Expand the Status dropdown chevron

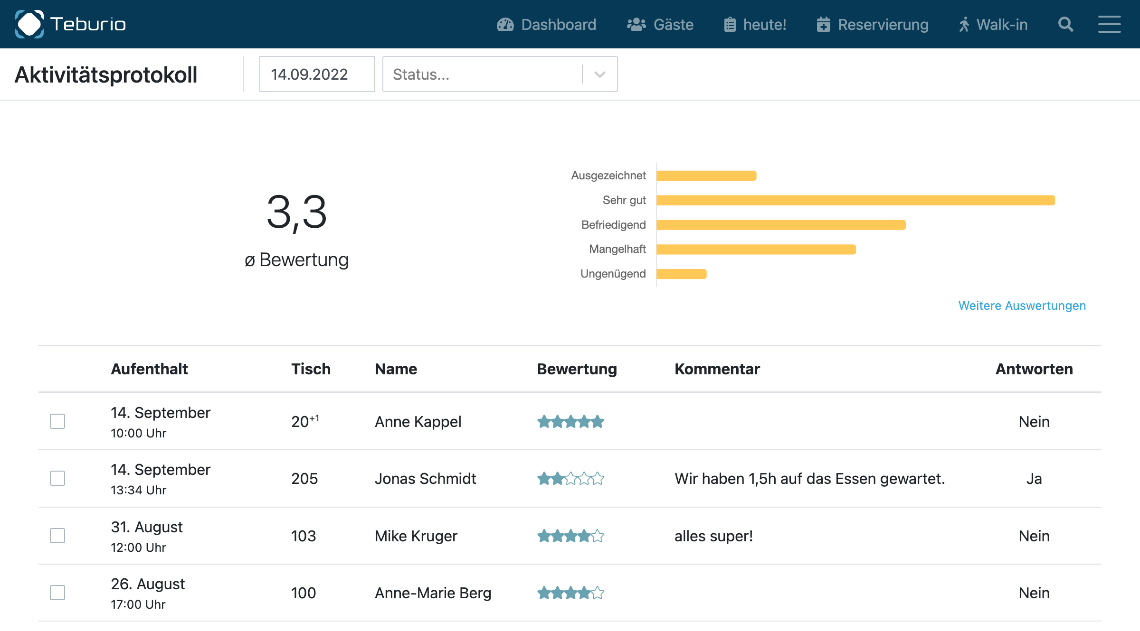tap(600, 74)
